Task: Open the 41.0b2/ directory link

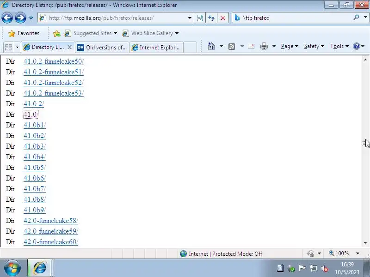Action: [x=35, y=136]
